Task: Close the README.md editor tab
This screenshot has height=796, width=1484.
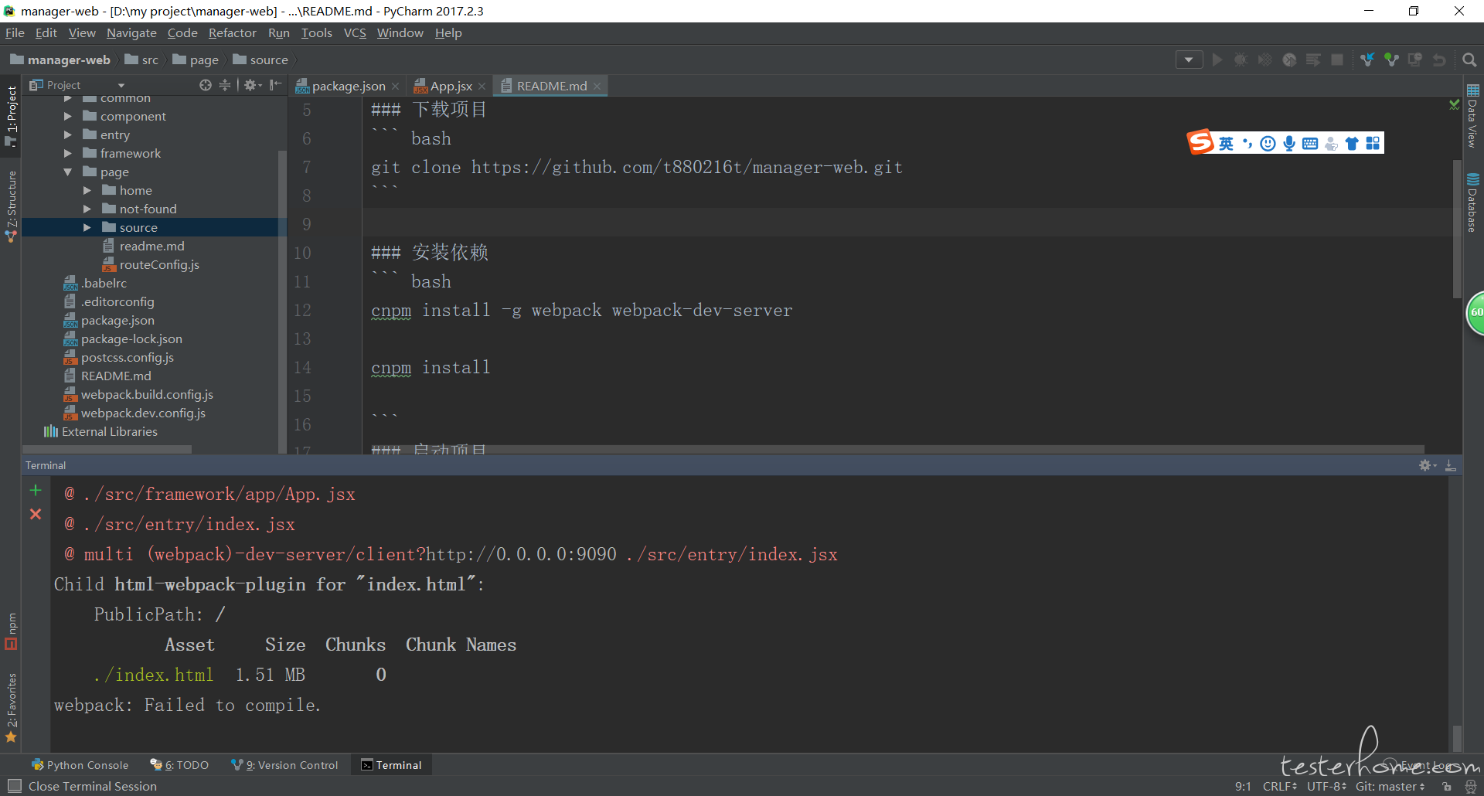Action: tap(597, 86)
